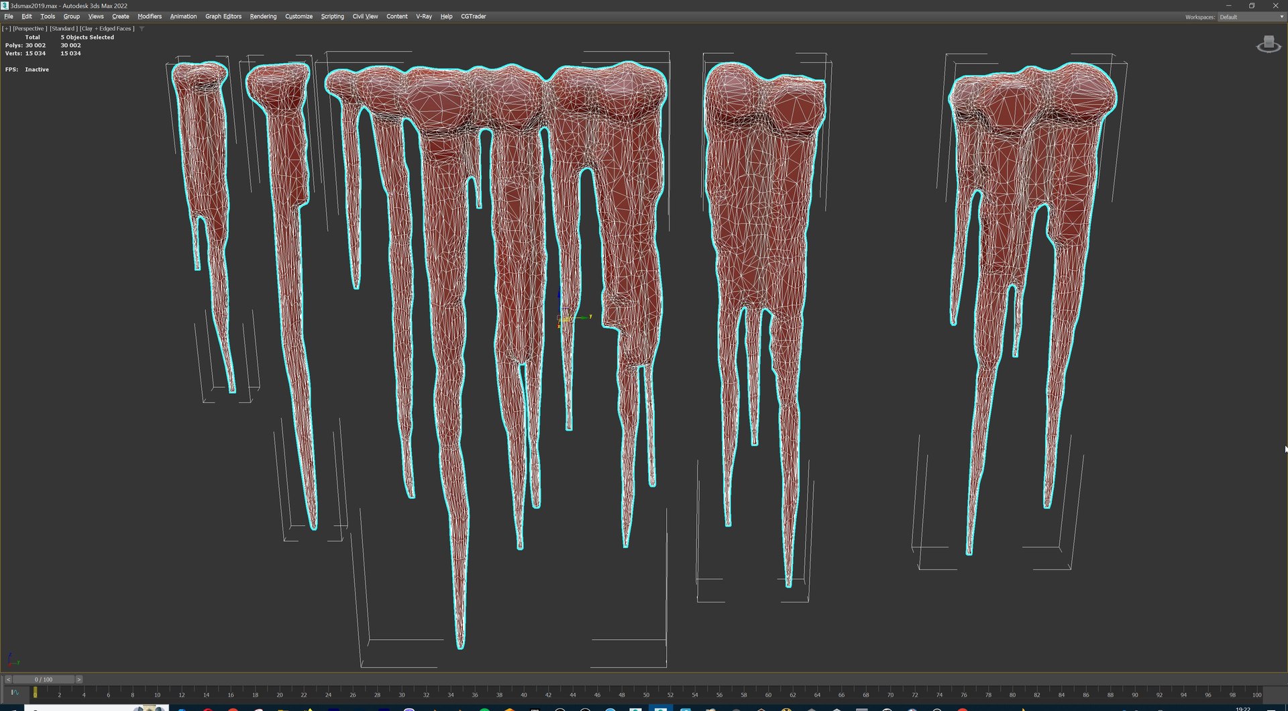Open the Help menu

pyautogui.click(x=446, y=16)
